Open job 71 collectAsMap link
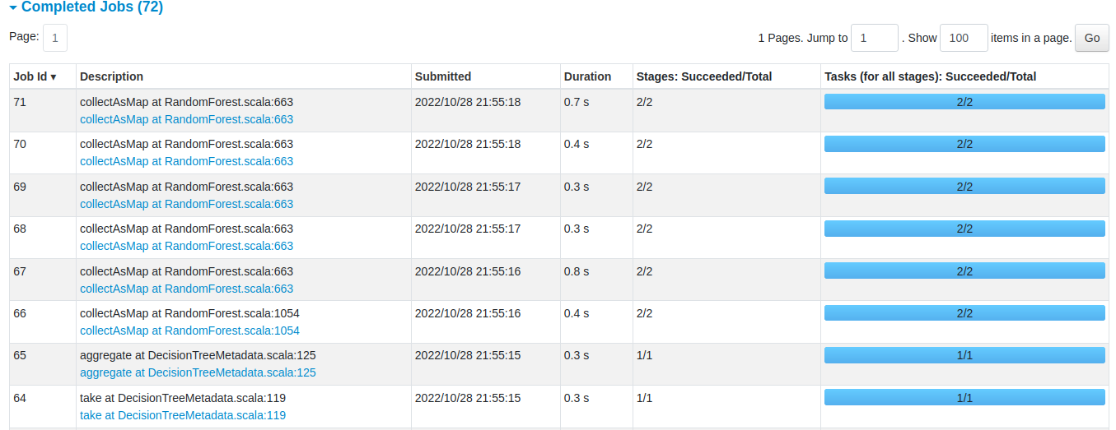1116x430 pixels. 186,119
